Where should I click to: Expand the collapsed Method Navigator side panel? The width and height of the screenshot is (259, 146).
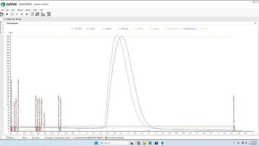pos(1,28)
